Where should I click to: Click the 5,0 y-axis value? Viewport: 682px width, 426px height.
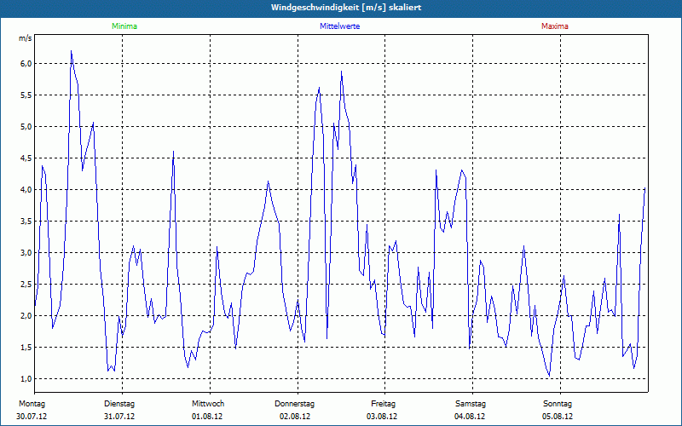click(26, 126)
